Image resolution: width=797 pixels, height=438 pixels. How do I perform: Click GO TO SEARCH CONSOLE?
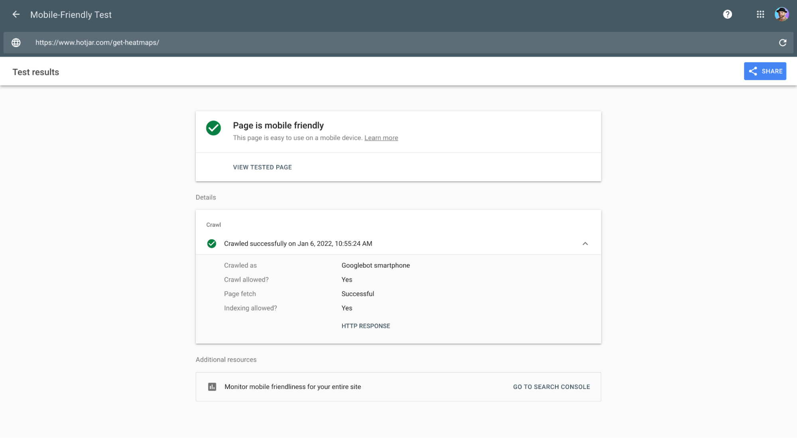click(551, 387)
